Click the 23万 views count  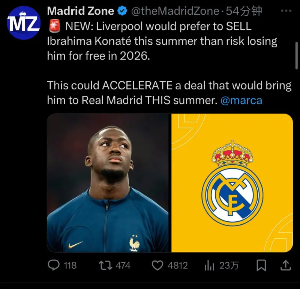[x=229, y=266]
